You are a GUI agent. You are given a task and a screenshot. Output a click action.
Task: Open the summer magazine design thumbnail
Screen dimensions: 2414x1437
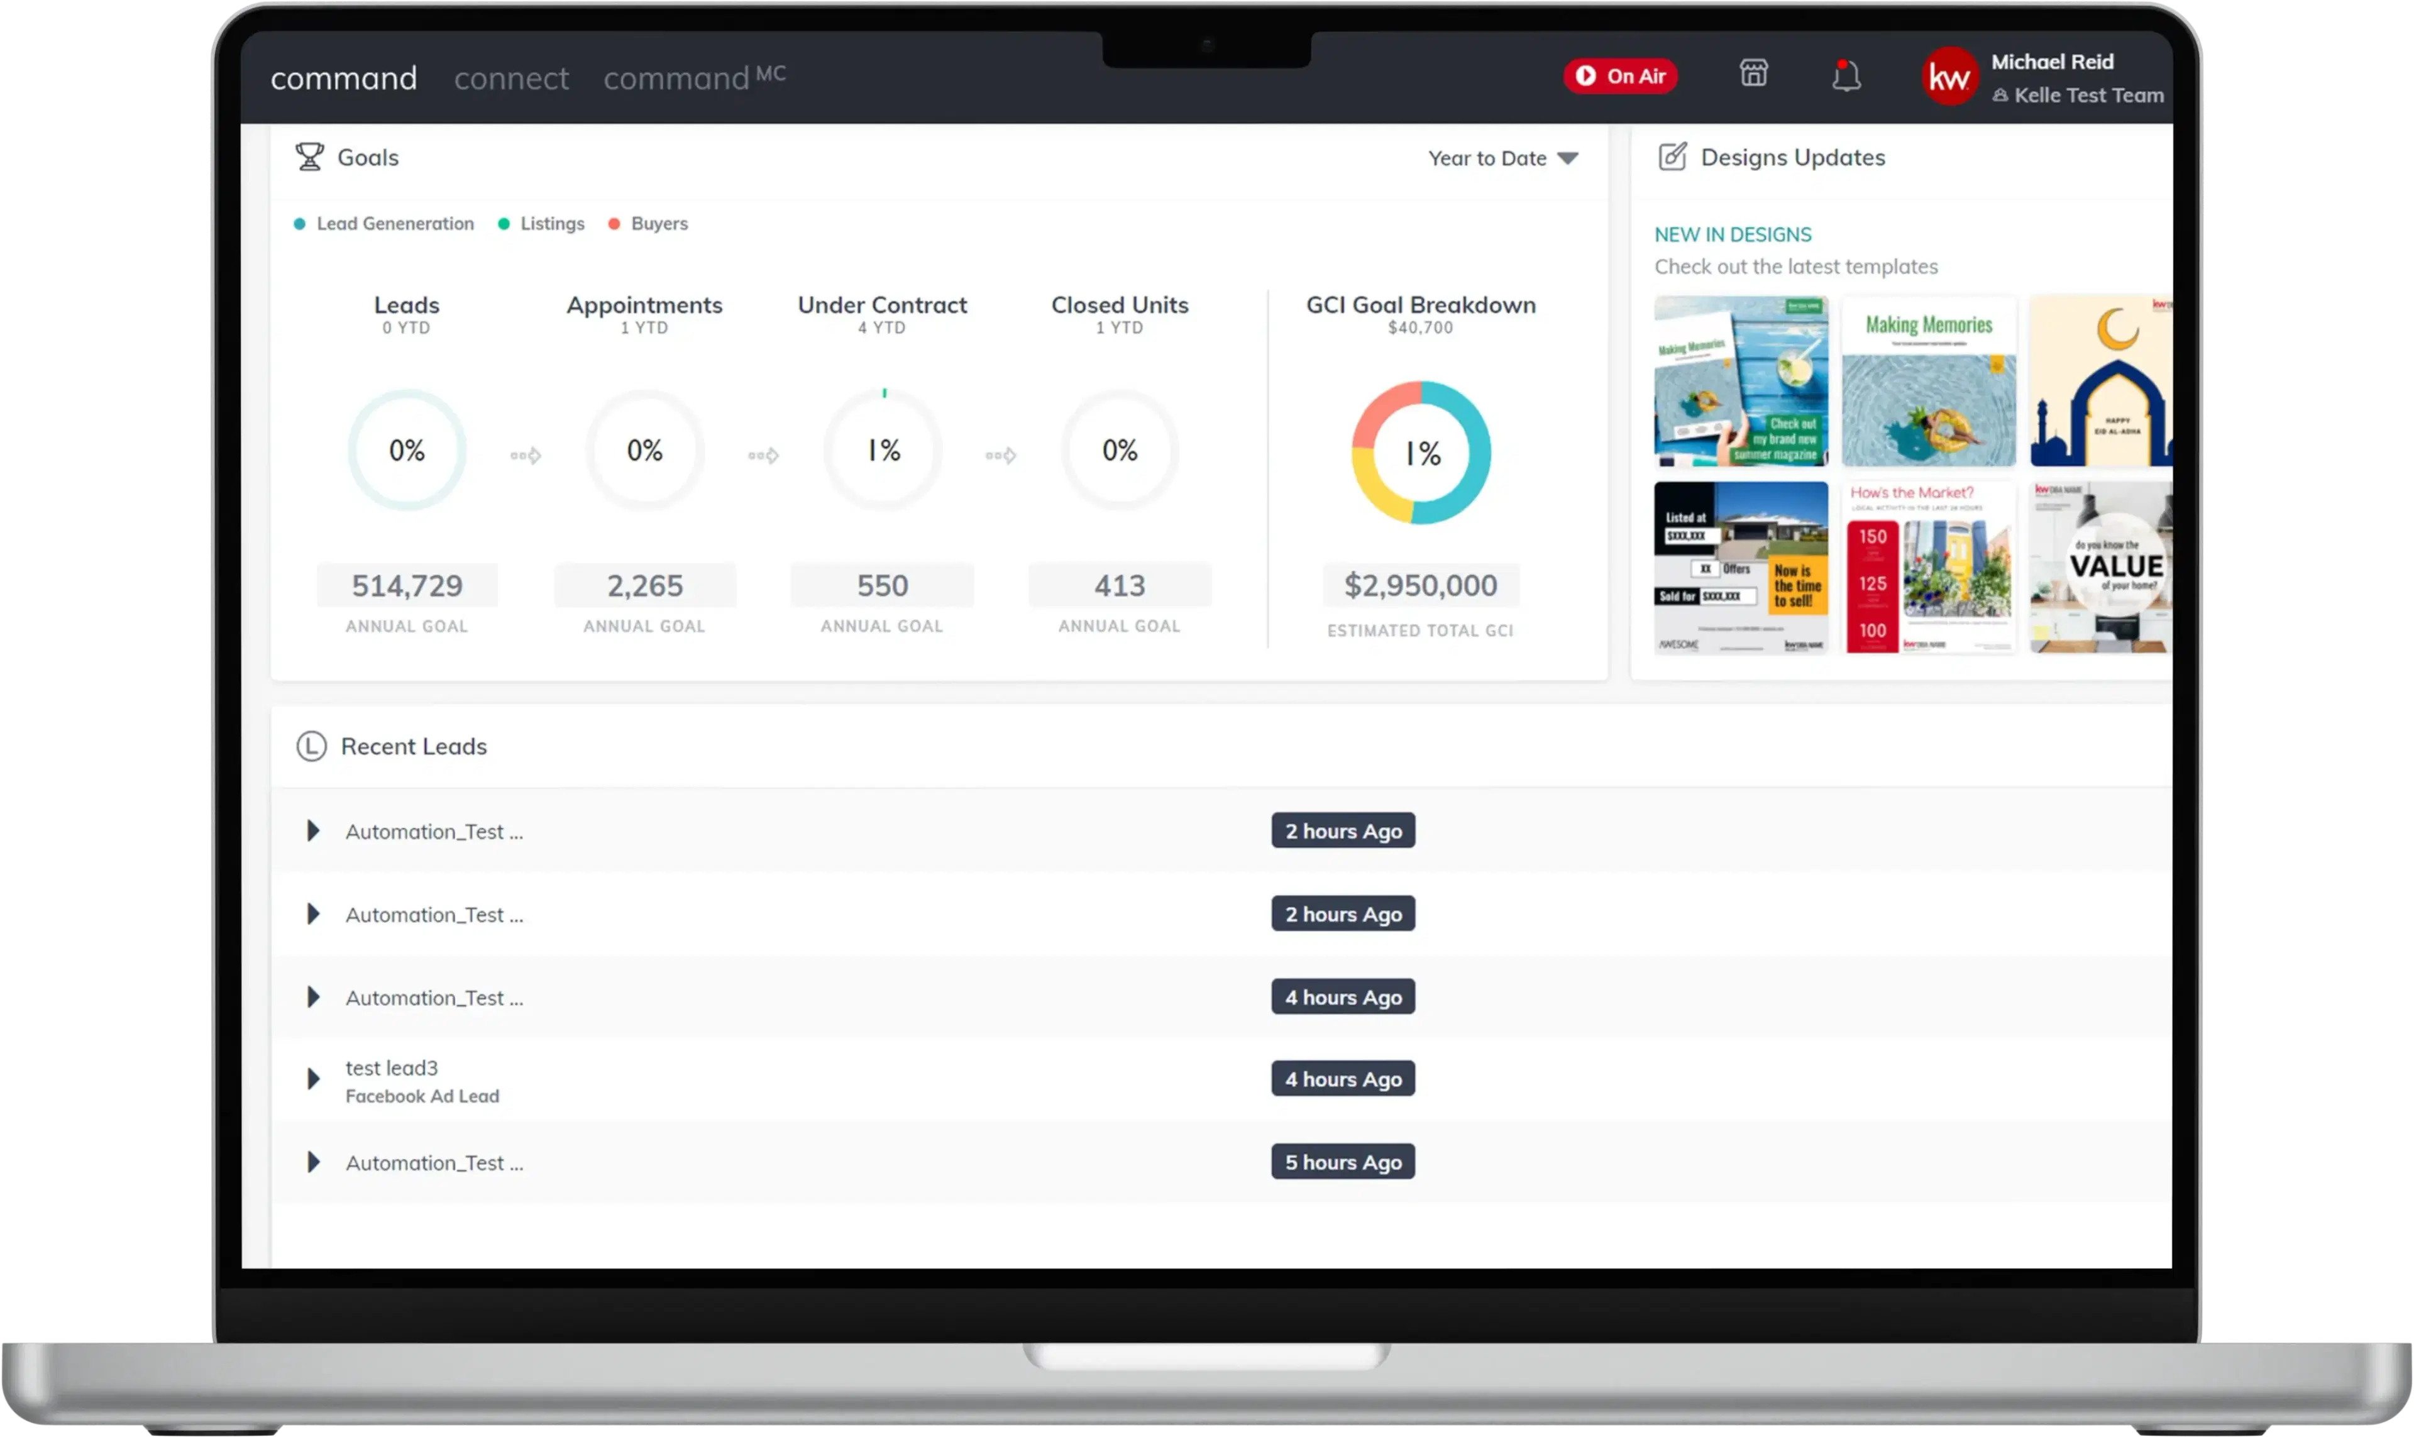1741,382
